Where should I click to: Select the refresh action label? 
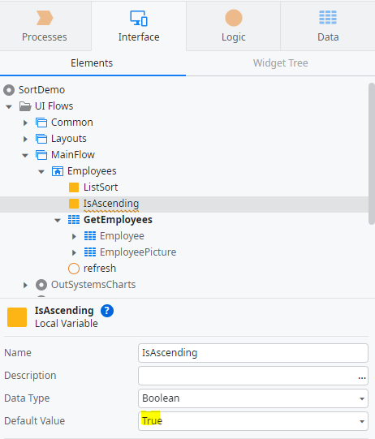pos(100,269)
